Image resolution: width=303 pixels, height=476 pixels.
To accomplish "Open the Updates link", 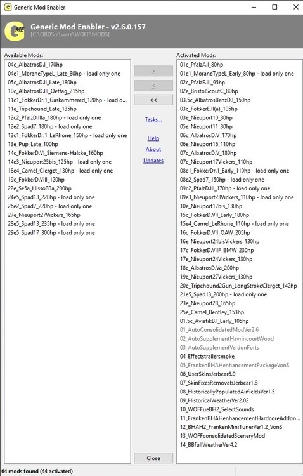I will (x=153, y=161).
